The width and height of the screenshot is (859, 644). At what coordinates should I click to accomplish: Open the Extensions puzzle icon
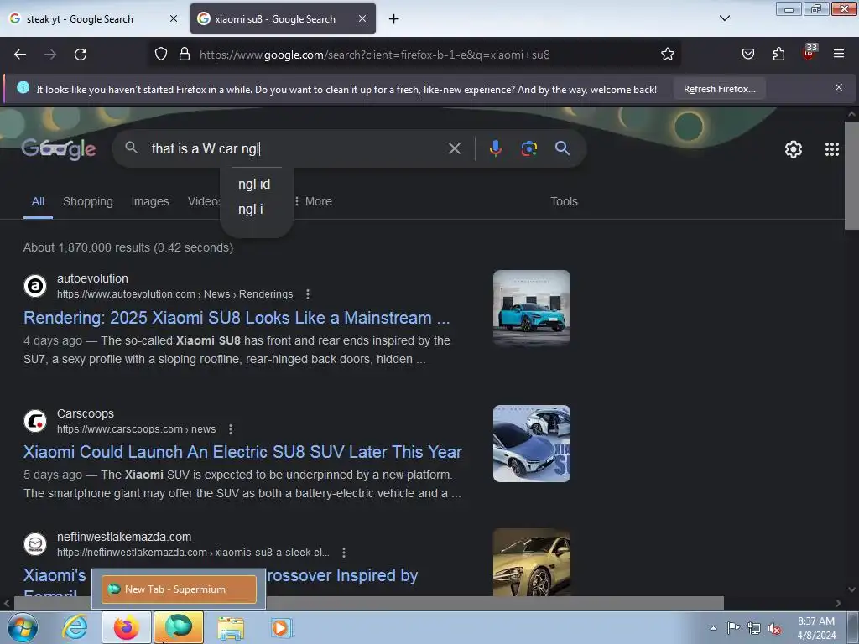tap(778, 55)
